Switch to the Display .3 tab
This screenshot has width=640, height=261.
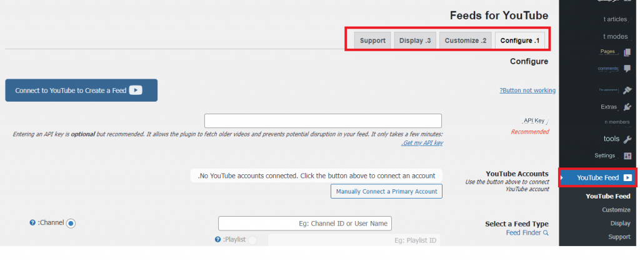[x=415, y=41]
